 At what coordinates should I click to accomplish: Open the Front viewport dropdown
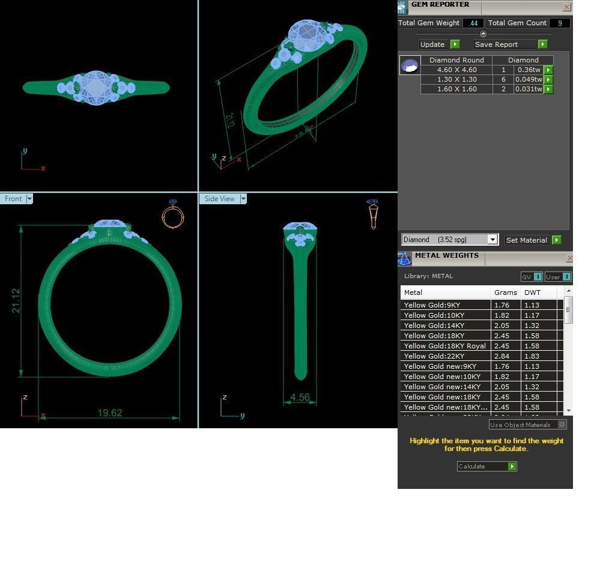29,199
